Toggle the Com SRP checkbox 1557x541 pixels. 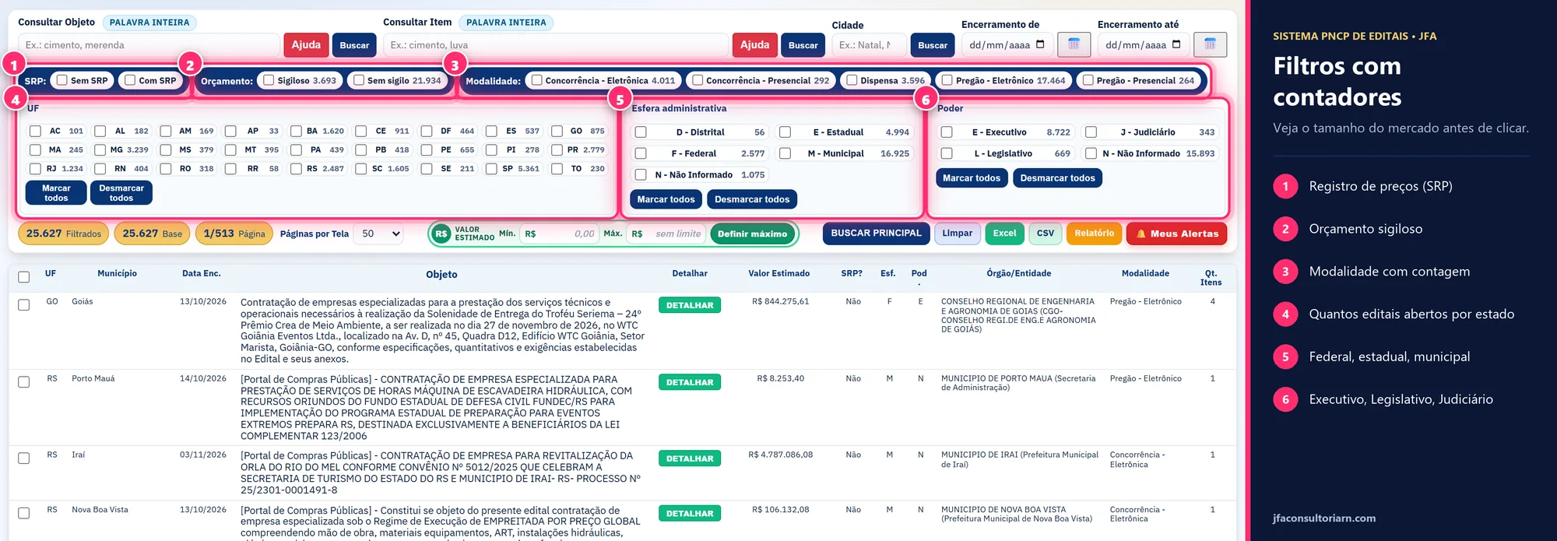click(x=131, y=80)
